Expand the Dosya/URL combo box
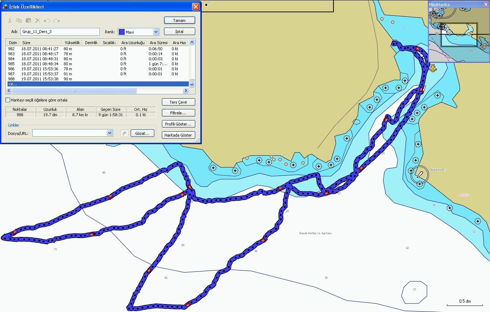Viewport: 490px width, 312px height. (x=110, y=133)
